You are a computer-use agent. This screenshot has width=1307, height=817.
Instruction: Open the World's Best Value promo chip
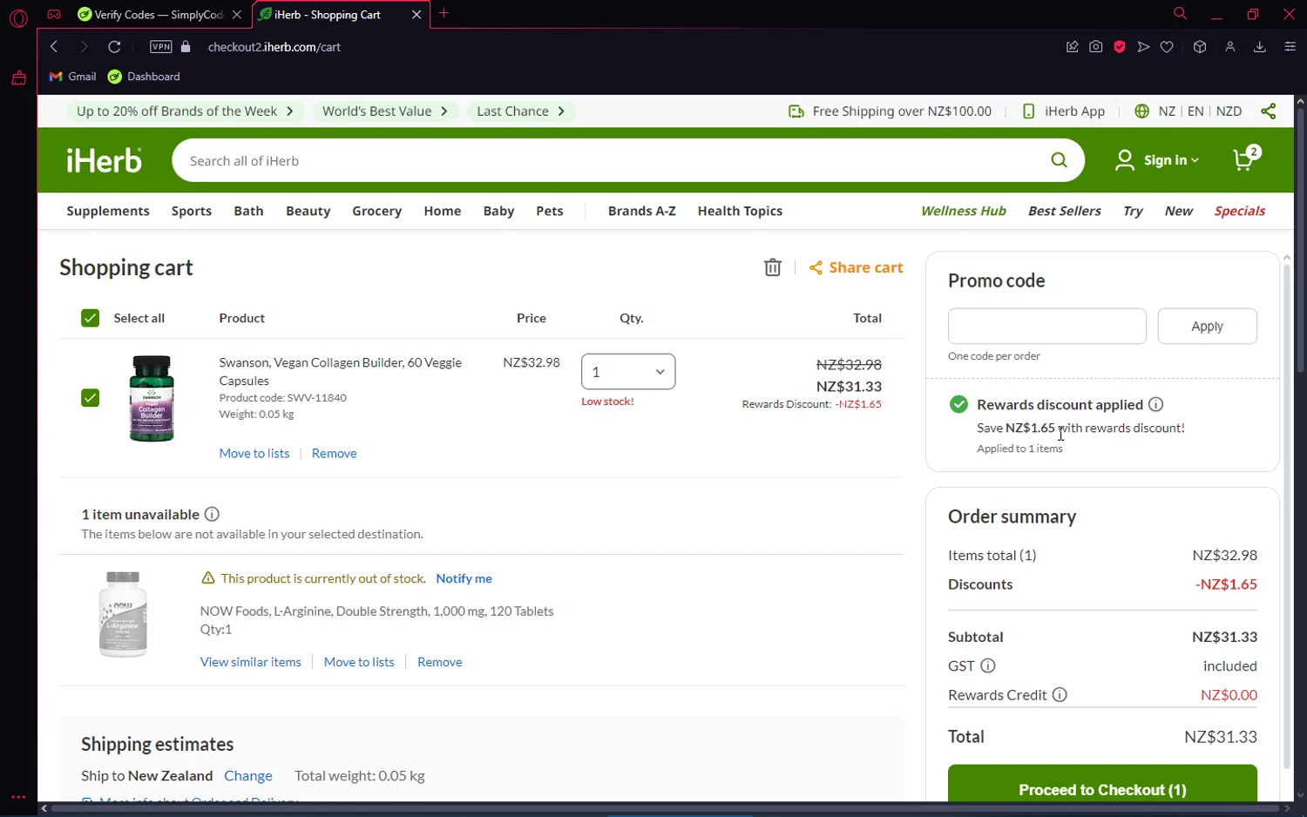pos(385,111)
